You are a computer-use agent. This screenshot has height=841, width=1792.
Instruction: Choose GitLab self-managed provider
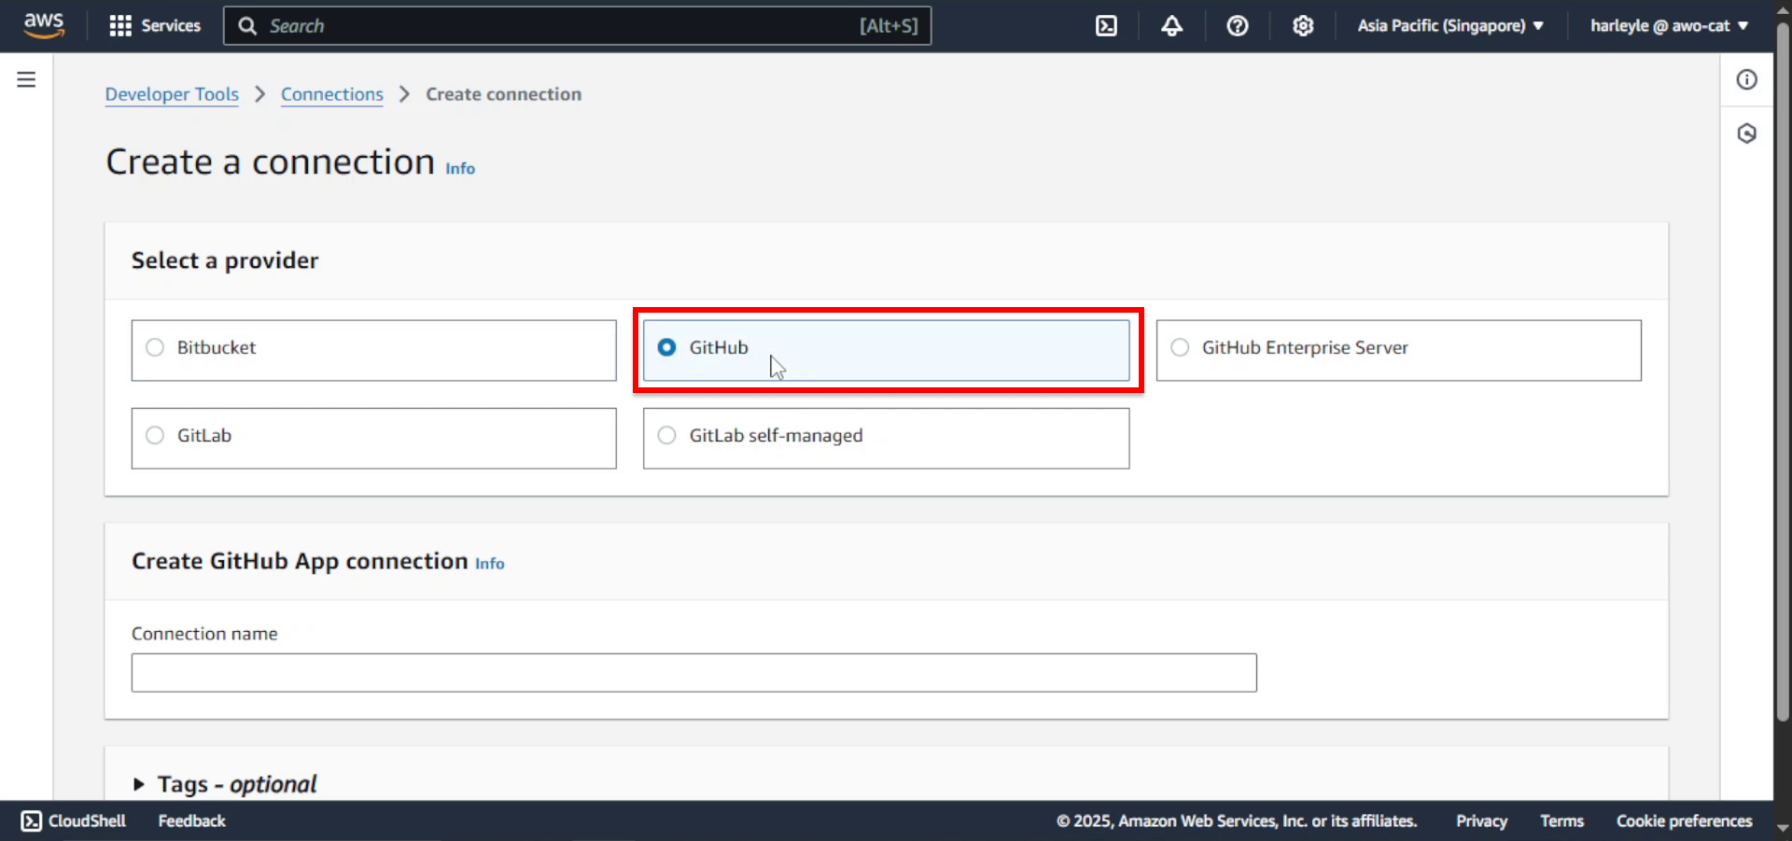click(886, 438)
